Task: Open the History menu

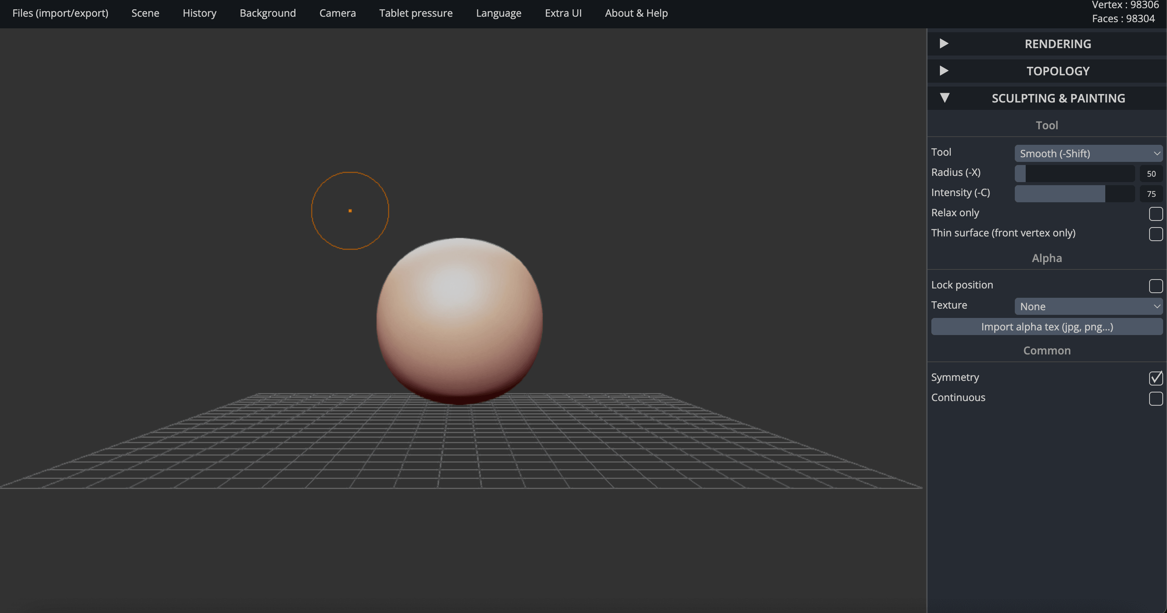Action: click(x=199, y=13)
